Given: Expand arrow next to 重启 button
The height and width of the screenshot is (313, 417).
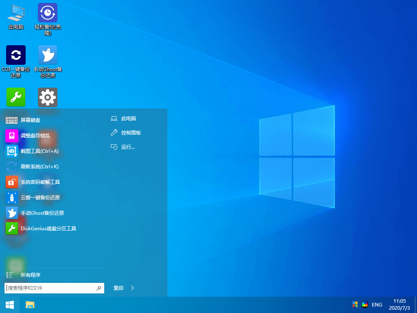Looking at the screenshot, I should tap(132, 288).
